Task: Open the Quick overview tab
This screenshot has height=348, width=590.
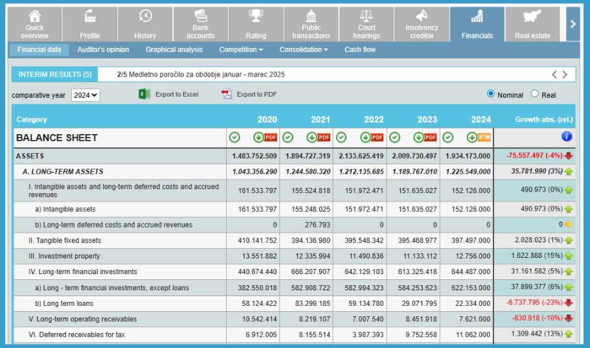Action: click(x=34, y=24)
